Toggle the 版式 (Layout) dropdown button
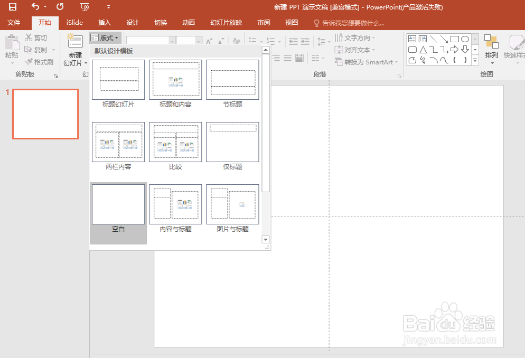The width and height of the screenshot is (525, 358). 105,37
